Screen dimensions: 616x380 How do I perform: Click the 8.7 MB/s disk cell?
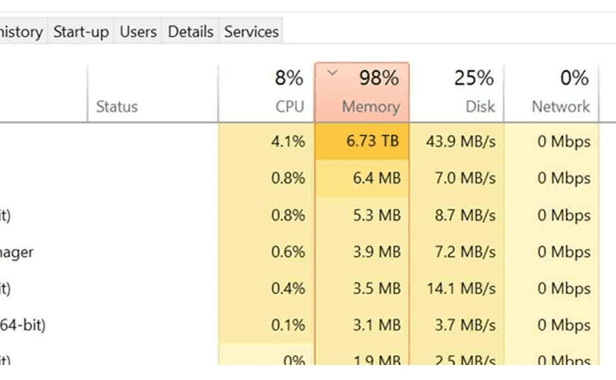pos(465,215)
